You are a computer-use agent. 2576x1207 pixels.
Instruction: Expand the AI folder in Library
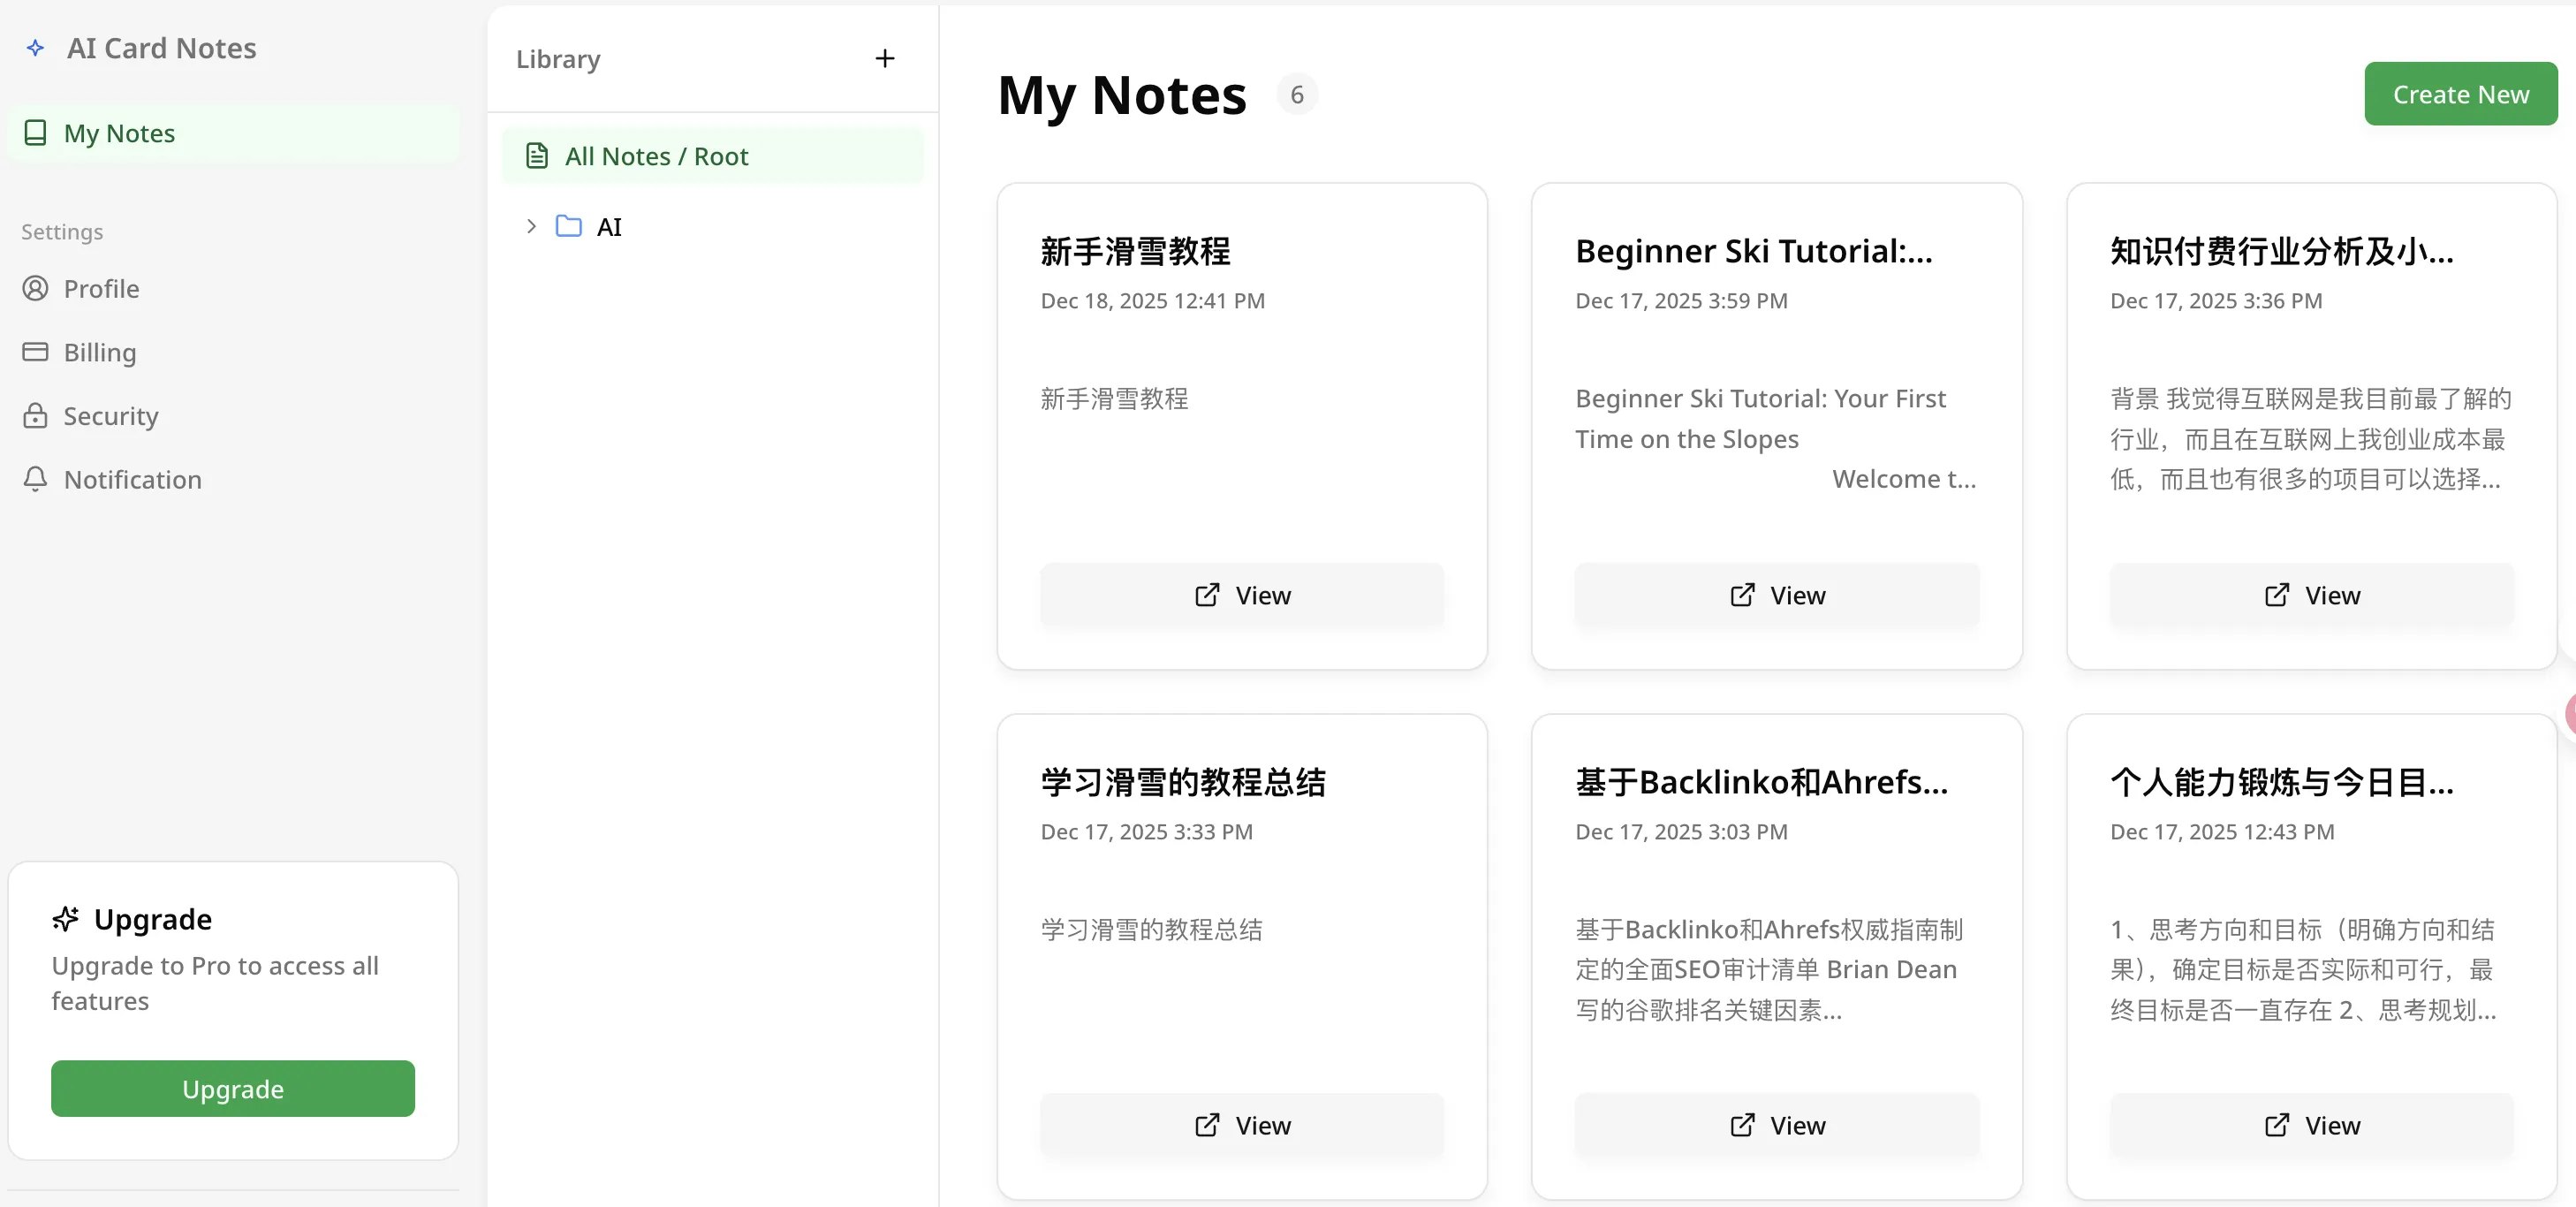pyautogui.click(x=530, y=226)
